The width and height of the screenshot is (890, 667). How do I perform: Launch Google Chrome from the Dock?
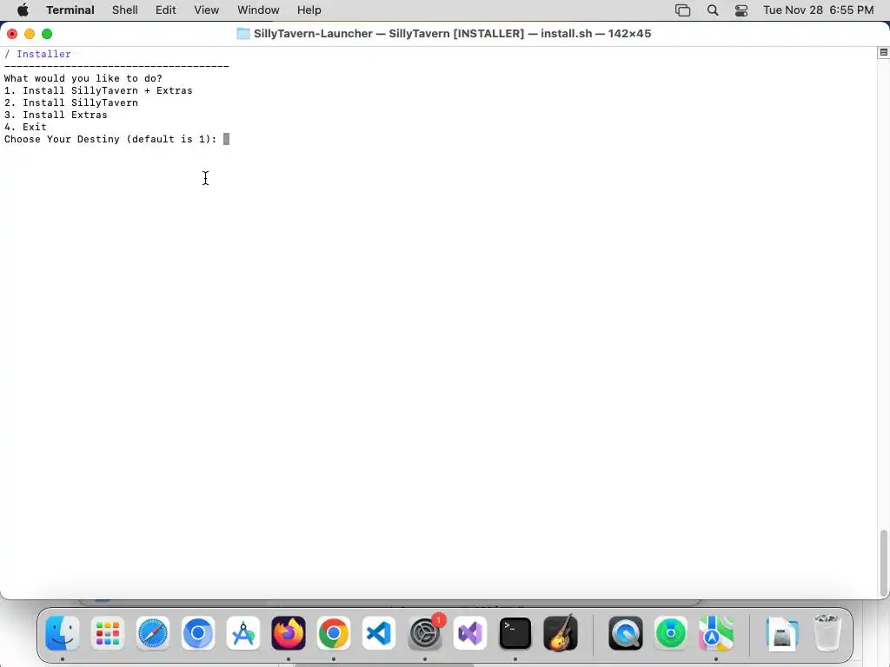click(334, 633)
